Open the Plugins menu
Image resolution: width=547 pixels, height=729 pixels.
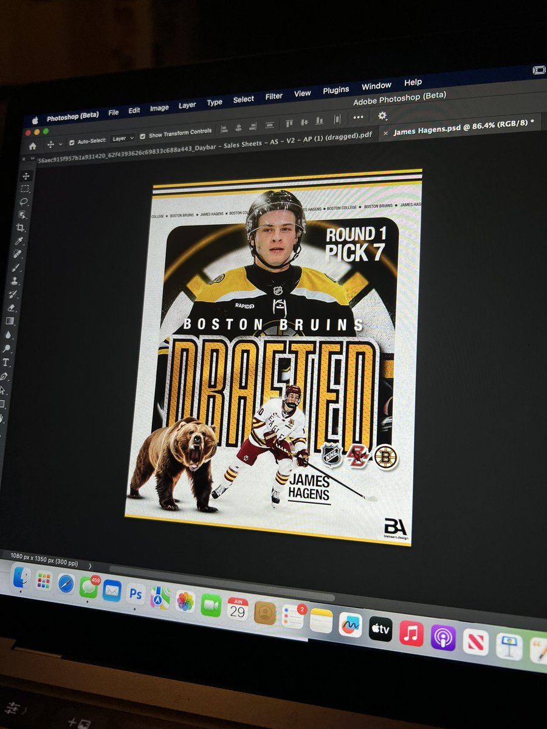[336, 90]
